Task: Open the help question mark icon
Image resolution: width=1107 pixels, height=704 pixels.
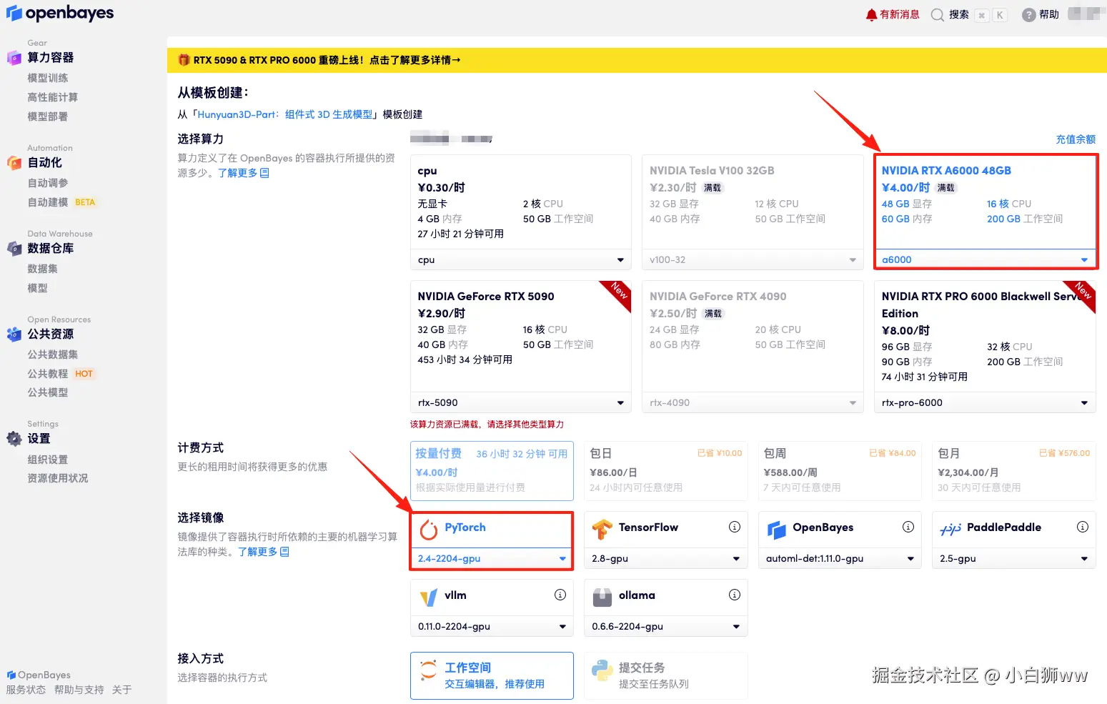Action: coord(1028,15)
